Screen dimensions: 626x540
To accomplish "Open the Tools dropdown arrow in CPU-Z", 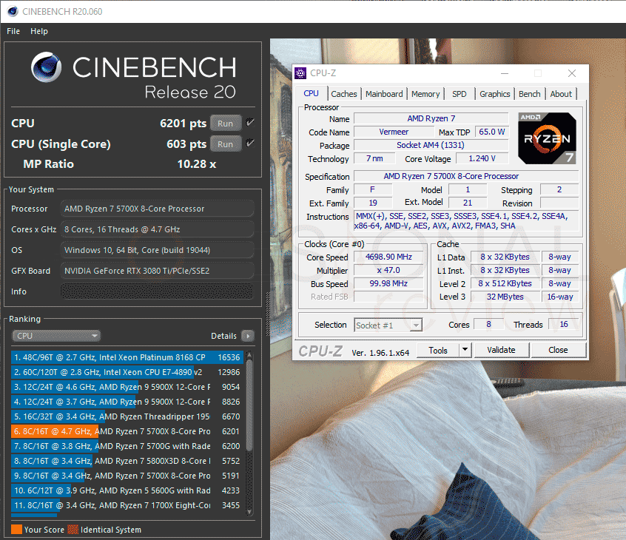I will [465, 350].
